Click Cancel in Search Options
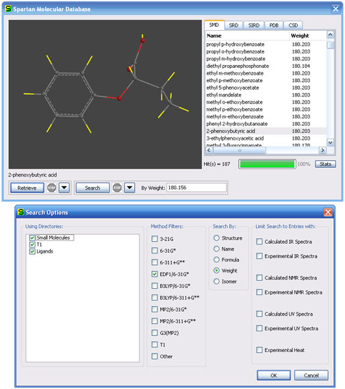 (311, 375)
